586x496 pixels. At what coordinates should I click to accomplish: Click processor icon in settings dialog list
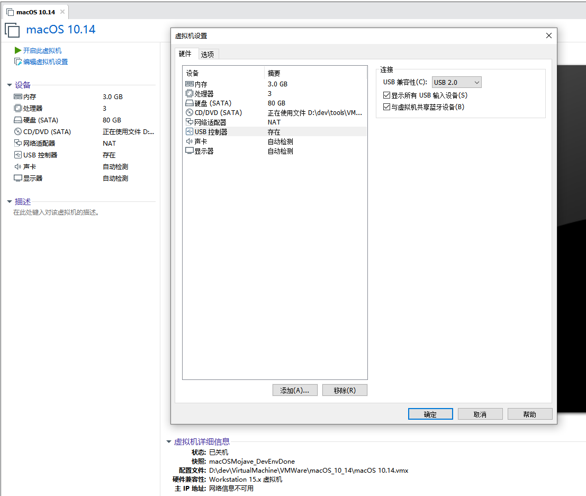190,93
